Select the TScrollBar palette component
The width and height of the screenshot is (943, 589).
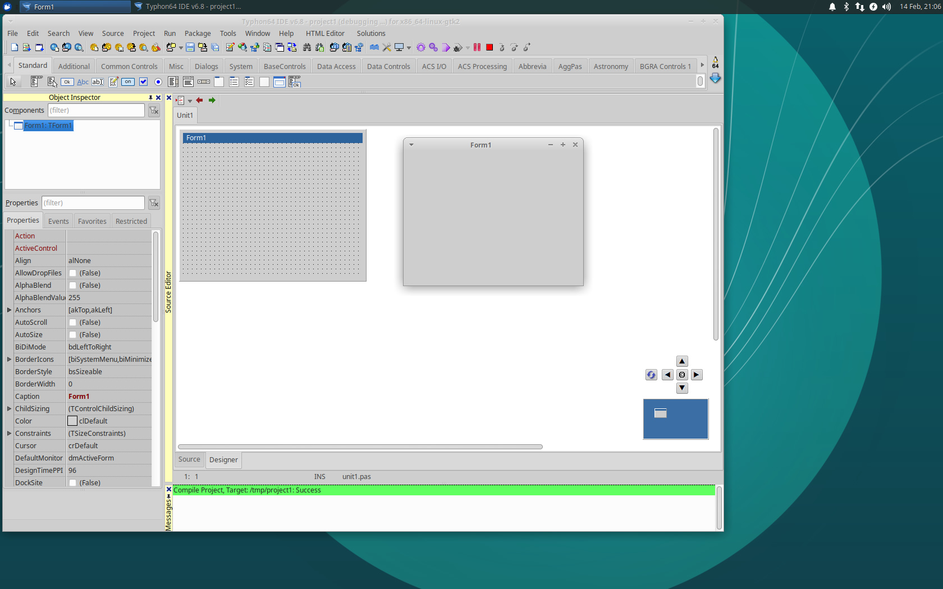[204, 82]
